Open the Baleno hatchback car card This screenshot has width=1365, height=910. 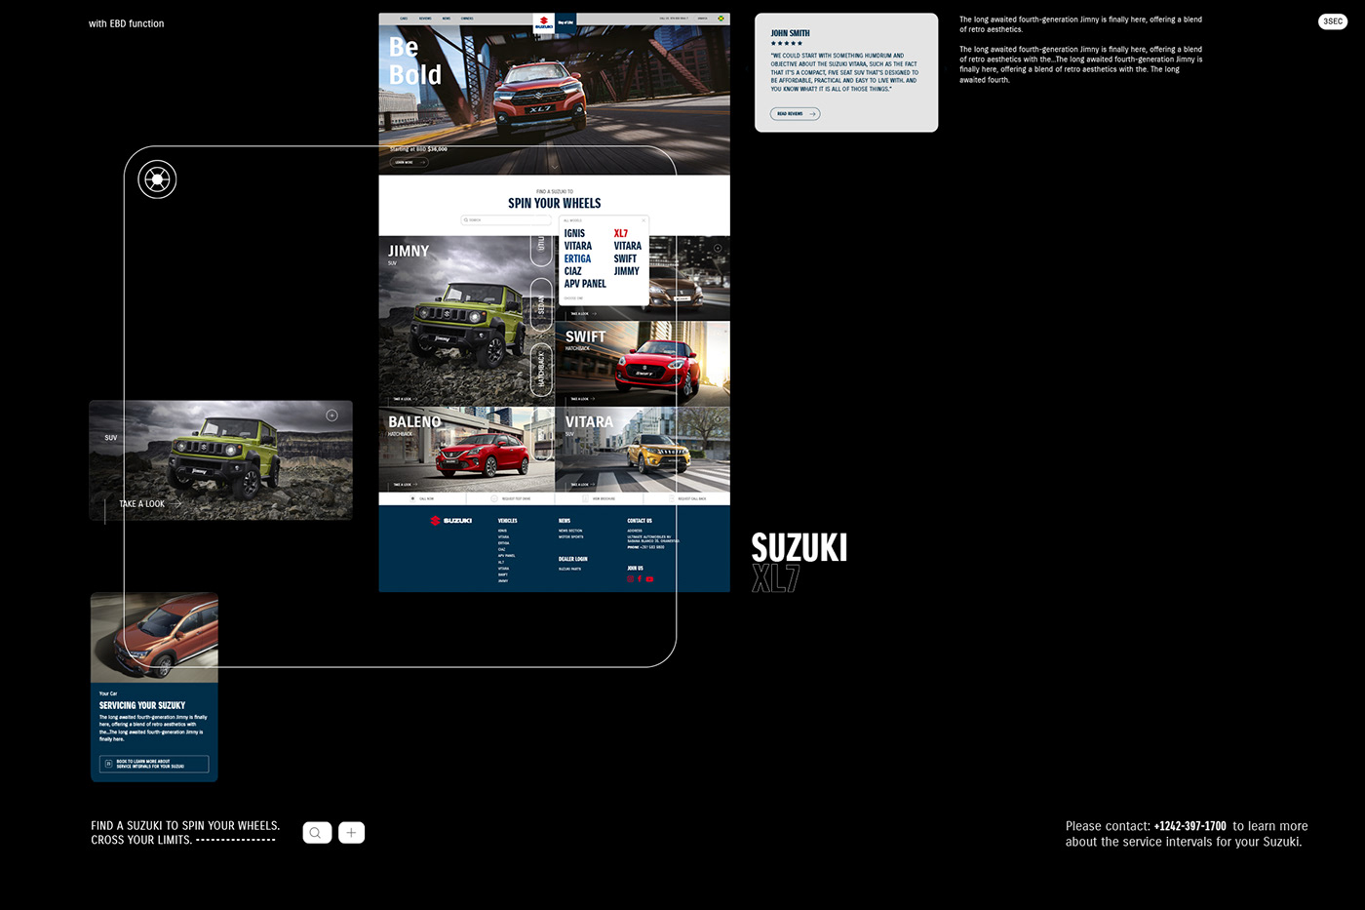pos(466,450)
